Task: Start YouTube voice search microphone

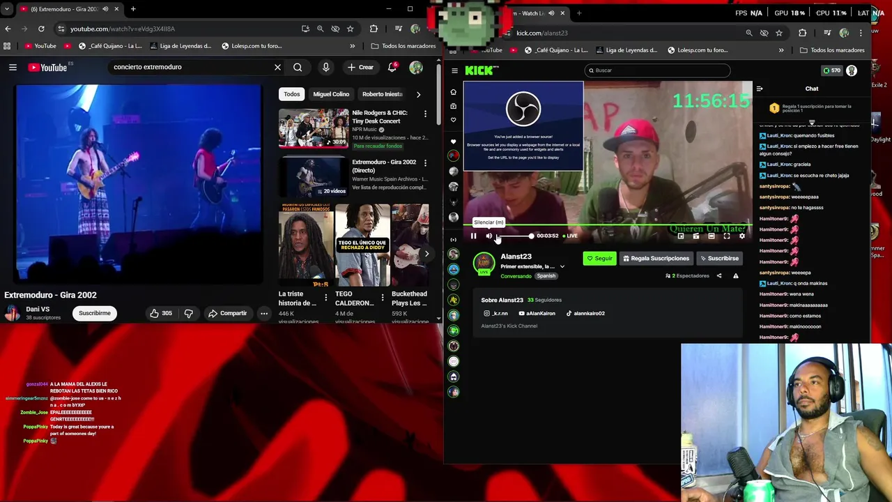Action: point(325,67)
